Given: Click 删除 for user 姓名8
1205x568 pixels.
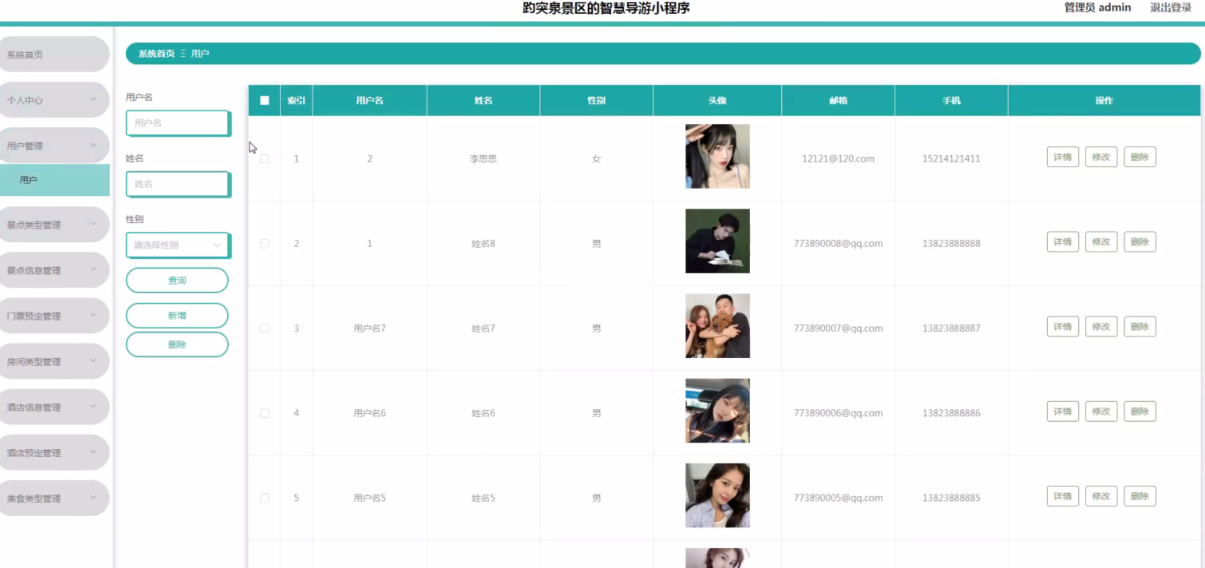Looking at the screenshot, I should [x=1140, y=242].
